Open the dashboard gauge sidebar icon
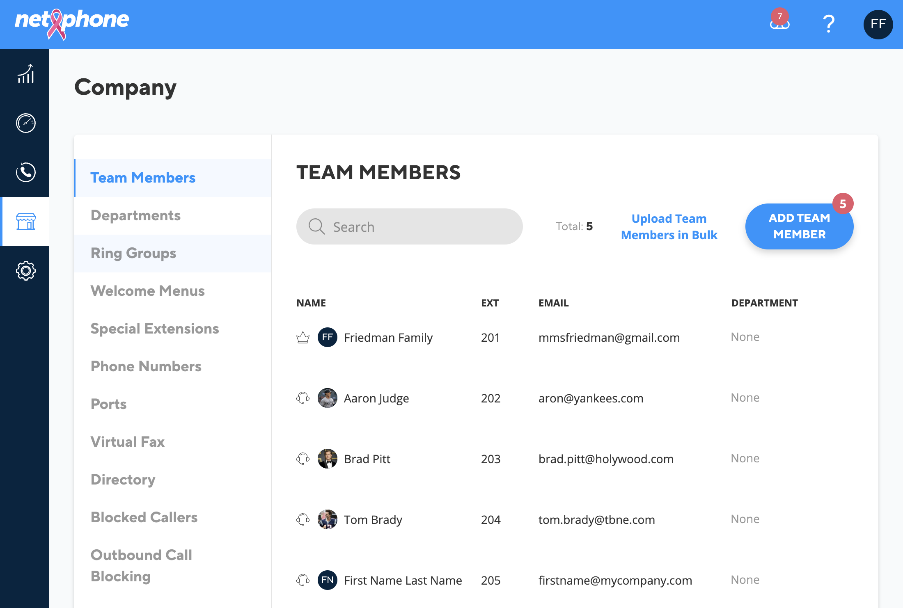This screenshot has width=903, height=608. click(x=25, y=123)
